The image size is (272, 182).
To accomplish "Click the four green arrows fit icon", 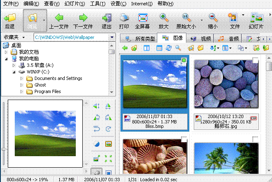I will 108,159.
